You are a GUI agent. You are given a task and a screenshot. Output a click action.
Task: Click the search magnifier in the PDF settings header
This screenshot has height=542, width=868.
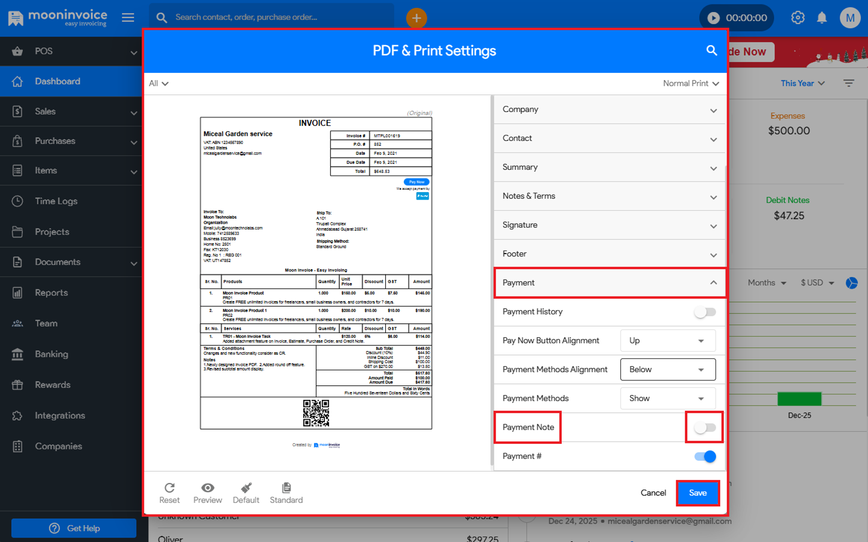pyautogui.click(x=711, y=51)
